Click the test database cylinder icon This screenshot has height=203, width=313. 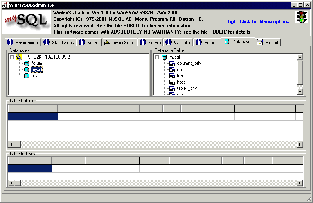pyautogui.click(x=27, y=76)
